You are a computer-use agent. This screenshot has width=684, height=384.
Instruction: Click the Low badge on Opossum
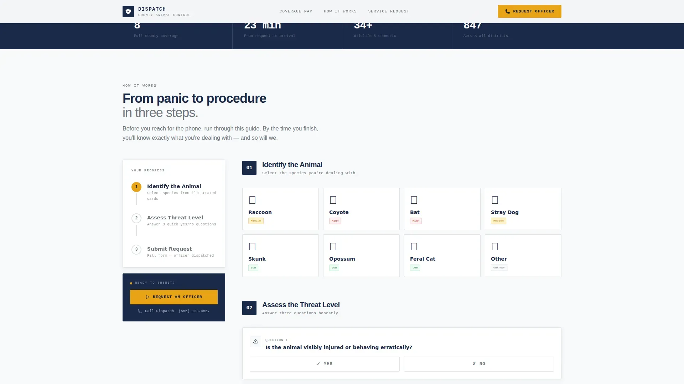334,268
